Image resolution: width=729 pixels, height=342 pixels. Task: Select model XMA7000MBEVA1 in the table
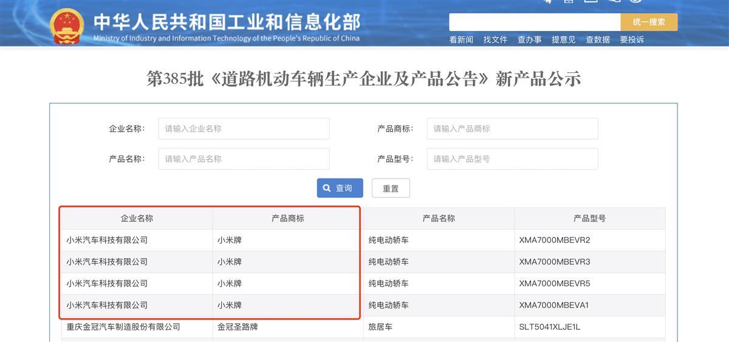click(554, 305)
